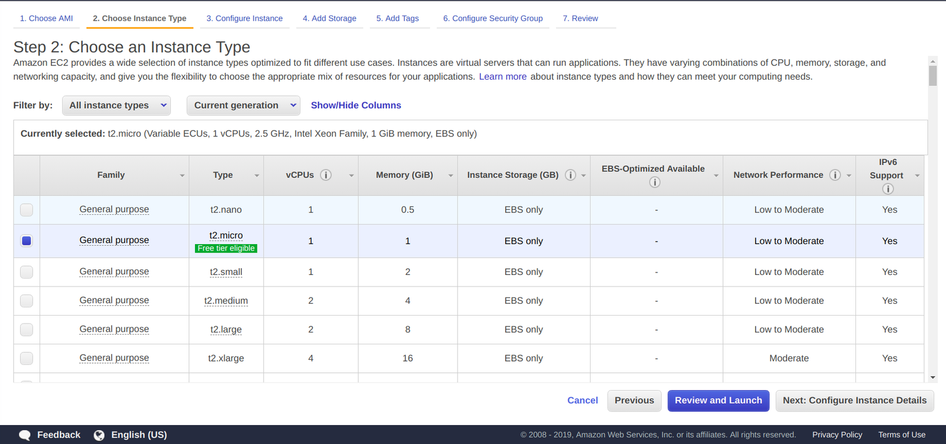Click the English (US) language selector
Screen dimensions: 946x444
(x=139, y=435)
